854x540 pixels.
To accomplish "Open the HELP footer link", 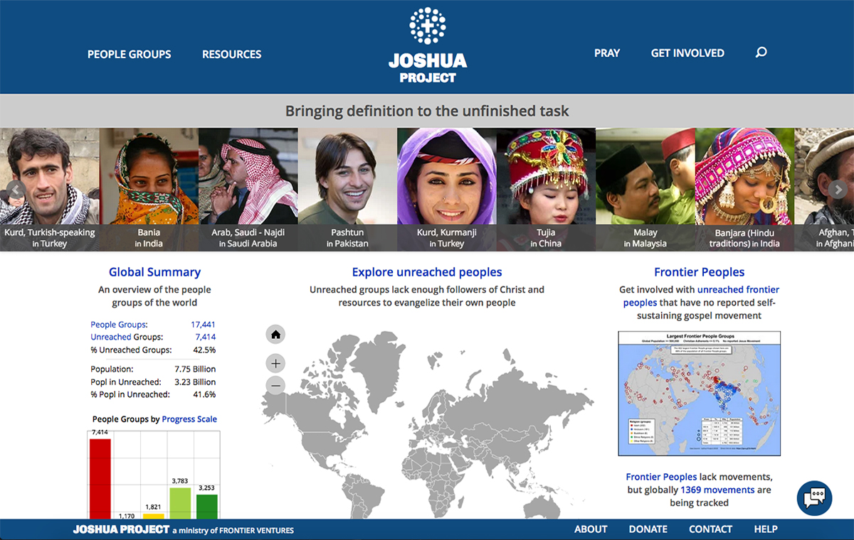I will click(x=766, y=529).
